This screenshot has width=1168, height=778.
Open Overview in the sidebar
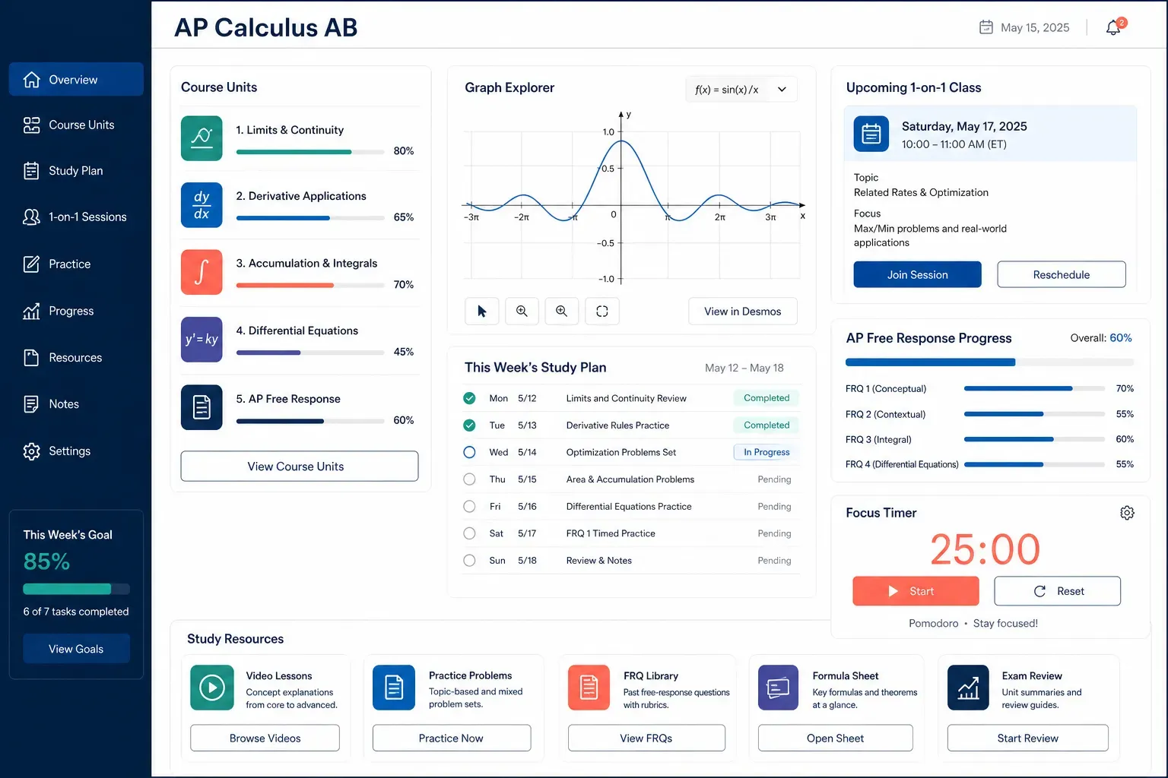pos(76,79)
